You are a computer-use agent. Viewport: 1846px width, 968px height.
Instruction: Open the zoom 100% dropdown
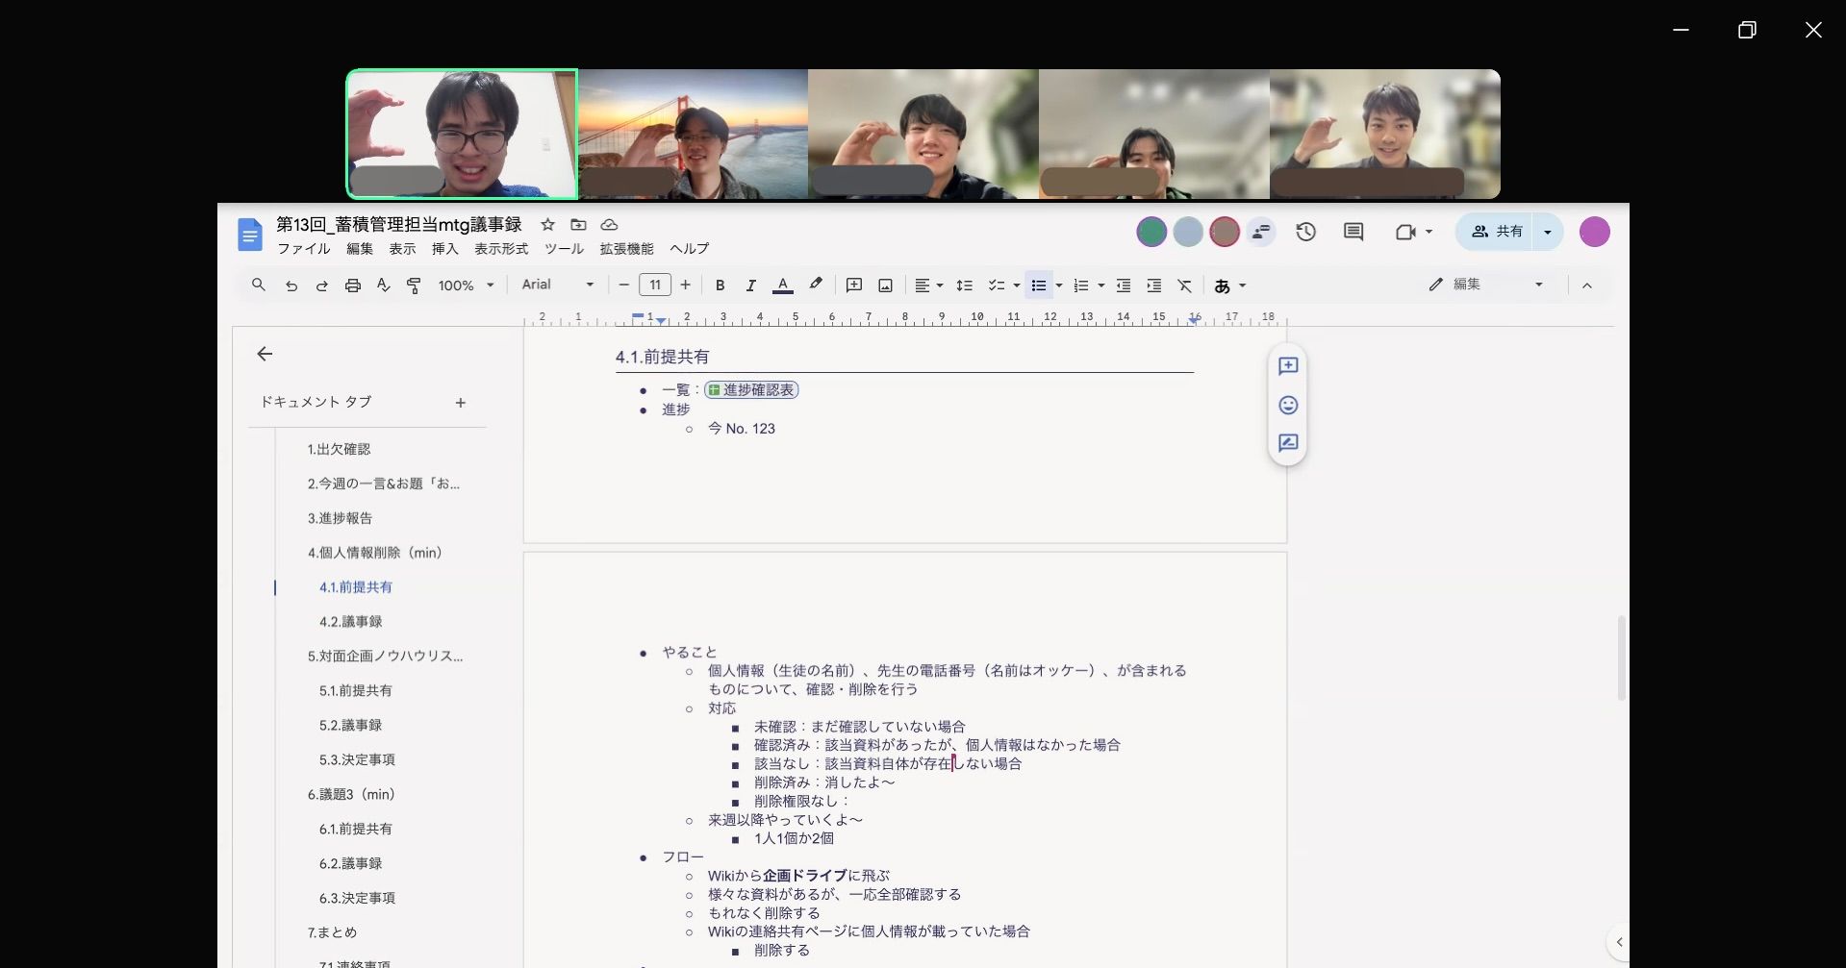[x=466, y=285]
